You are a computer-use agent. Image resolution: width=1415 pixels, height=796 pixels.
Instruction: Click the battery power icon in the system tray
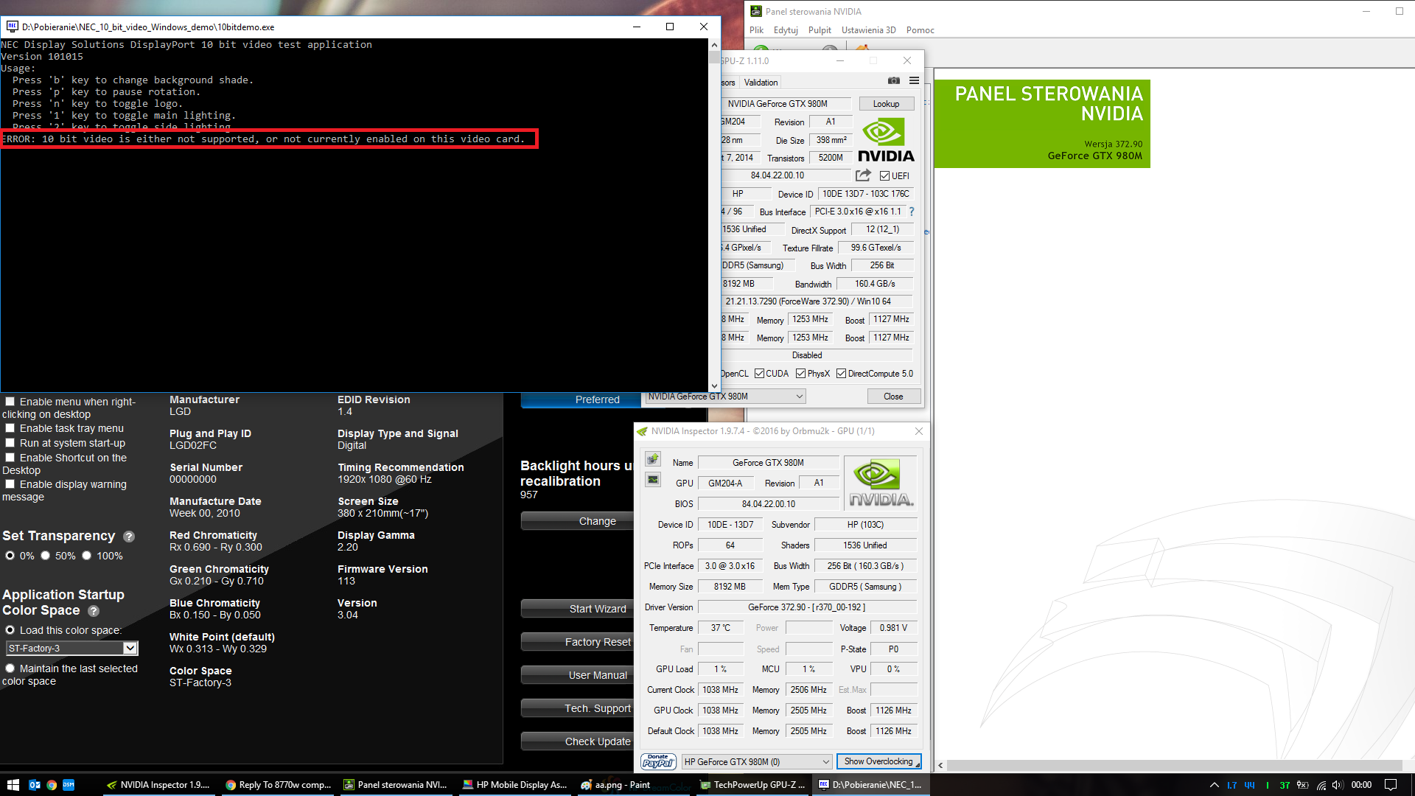(1303, 785)
